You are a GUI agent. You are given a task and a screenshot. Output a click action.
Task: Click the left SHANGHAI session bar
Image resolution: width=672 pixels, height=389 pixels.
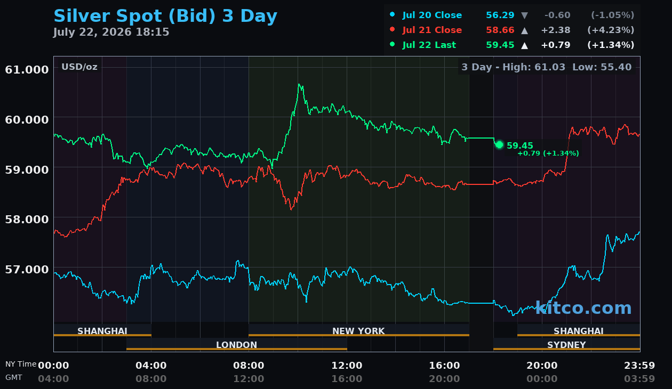[102, 330]
